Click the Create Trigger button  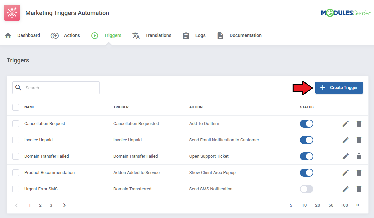(339, 88)
